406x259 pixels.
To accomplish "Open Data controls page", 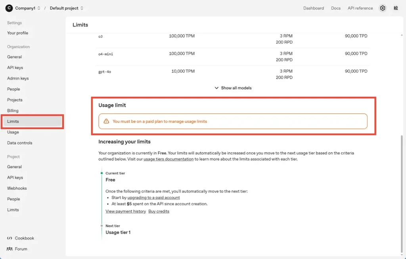I will [x=20, y=143].
